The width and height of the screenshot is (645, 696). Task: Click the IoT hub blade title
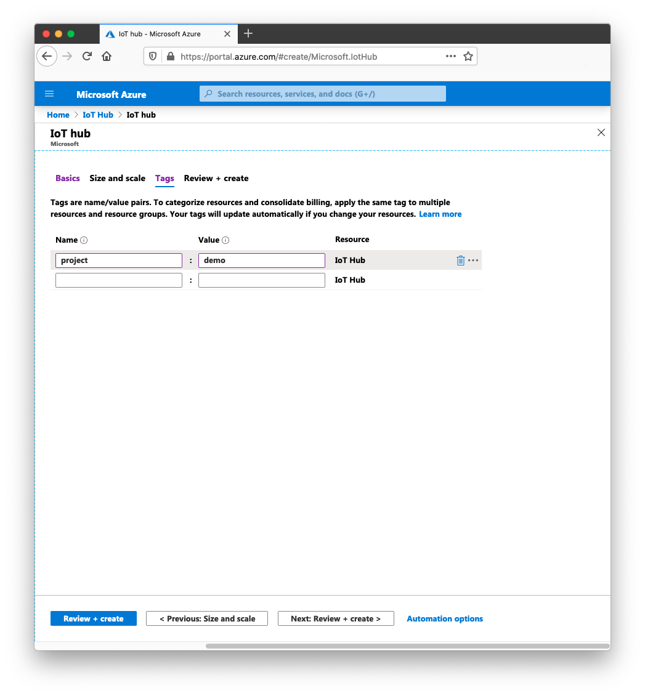pos(70,134)
